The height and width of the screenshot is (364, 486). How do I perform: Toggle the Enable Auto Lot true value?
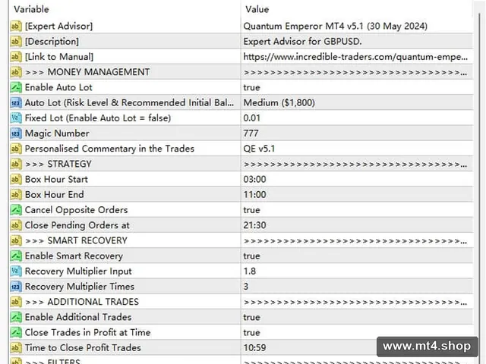coord(357,87)
